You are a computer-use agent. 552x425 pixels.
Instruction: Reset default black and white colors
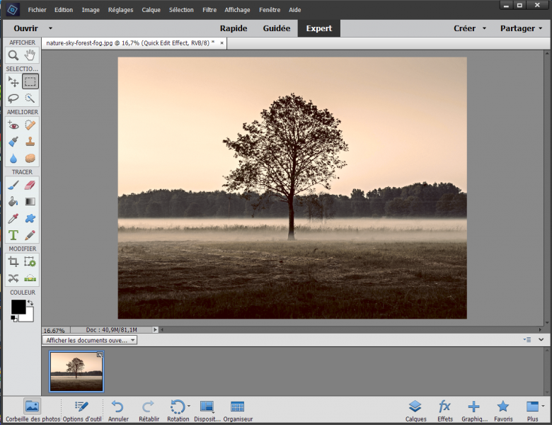[x=14, y=319]
